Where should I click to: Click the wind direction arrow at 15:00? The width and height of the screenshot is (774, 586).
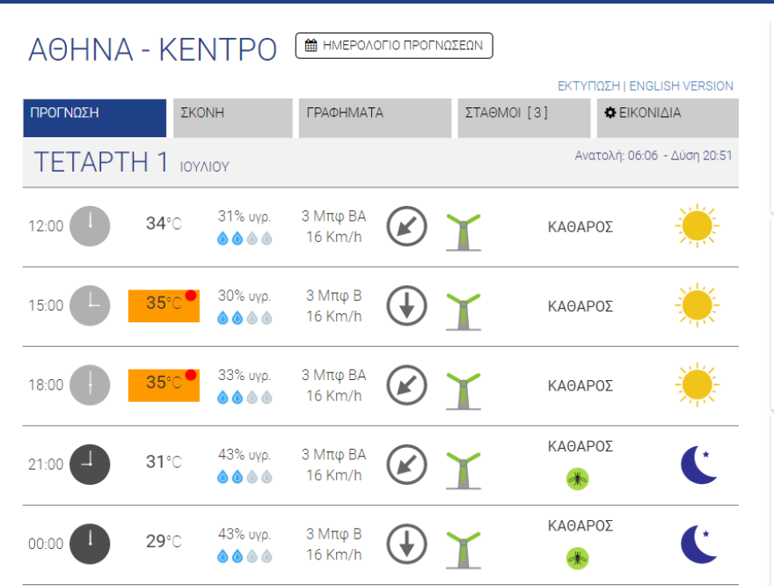point(406,306)
